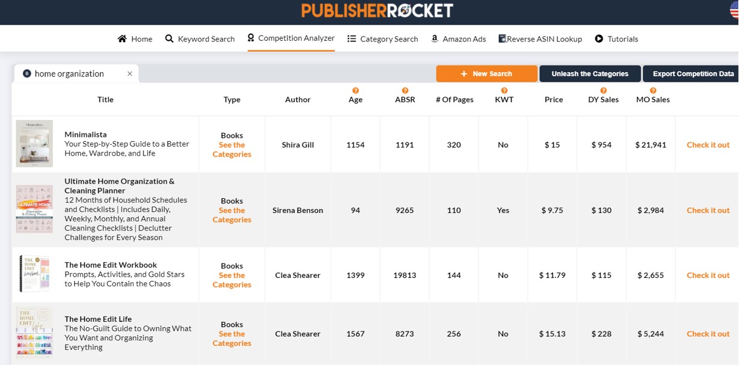Click the Competition Analyzer icon
739x365 pixels.
(x=251, y=38)
